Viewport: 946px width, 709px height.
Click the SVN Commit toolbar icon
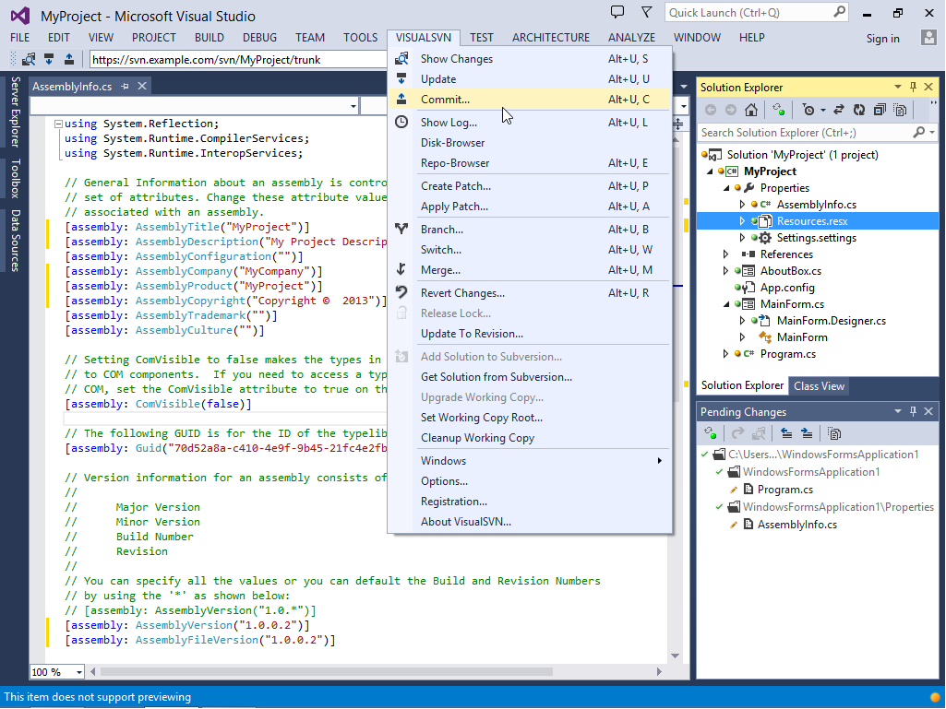click(69, 59)
